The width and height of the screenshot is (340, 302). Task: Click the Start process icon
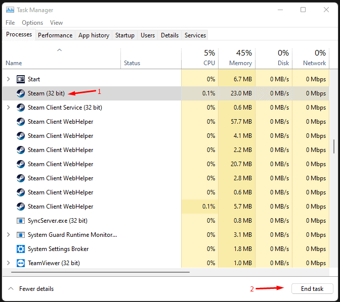(x=21, y=79)
